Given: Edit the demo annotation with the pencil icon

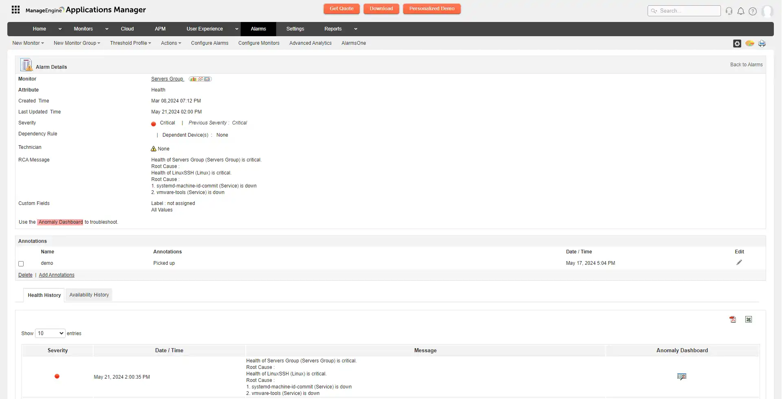Looking at the screenshot, I should [739, 262].
